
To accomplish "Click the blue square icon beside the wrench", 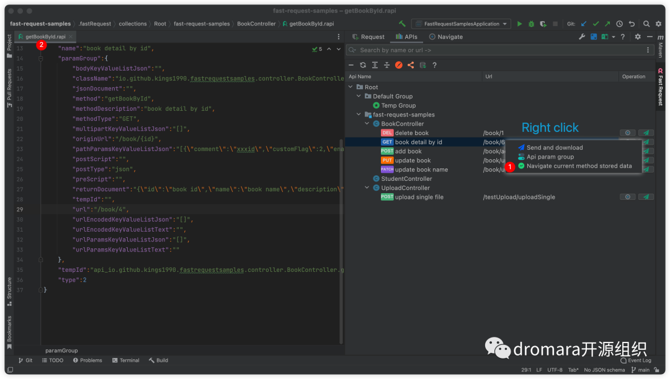I will 594,37.
